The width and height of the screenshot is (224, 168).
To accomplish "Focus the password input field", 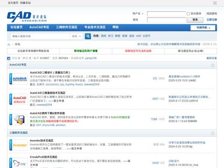I will click(x=167, y=20).
